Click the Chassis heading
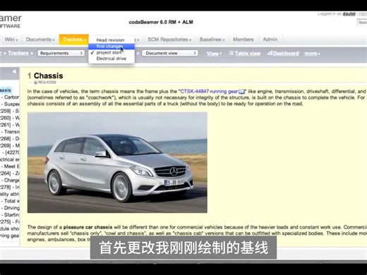The image size is (367, 275). point(48,75)
